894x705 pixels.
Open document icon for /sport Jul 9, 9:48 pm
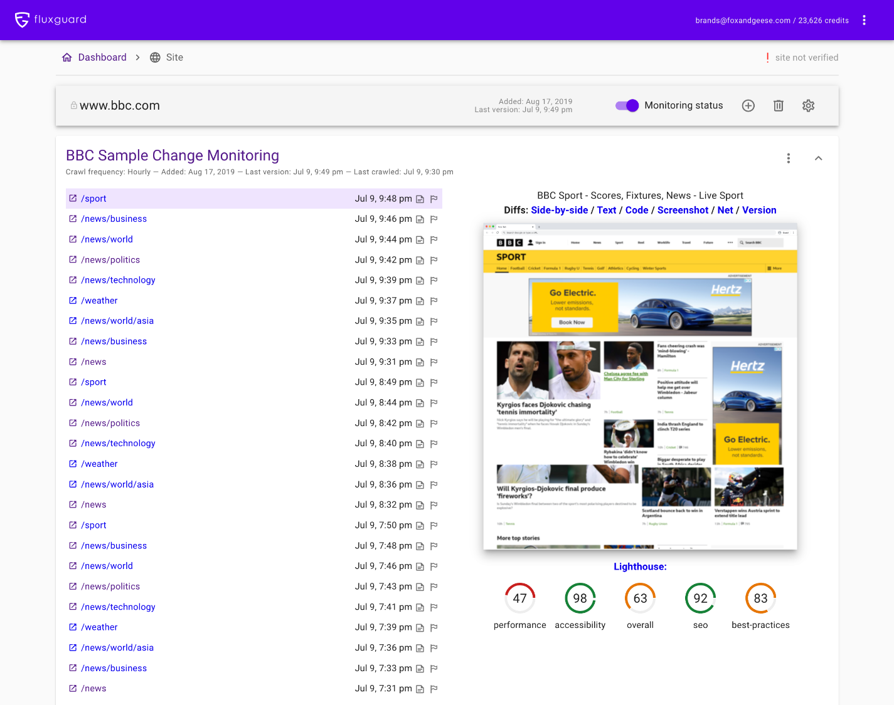[420, 199]
